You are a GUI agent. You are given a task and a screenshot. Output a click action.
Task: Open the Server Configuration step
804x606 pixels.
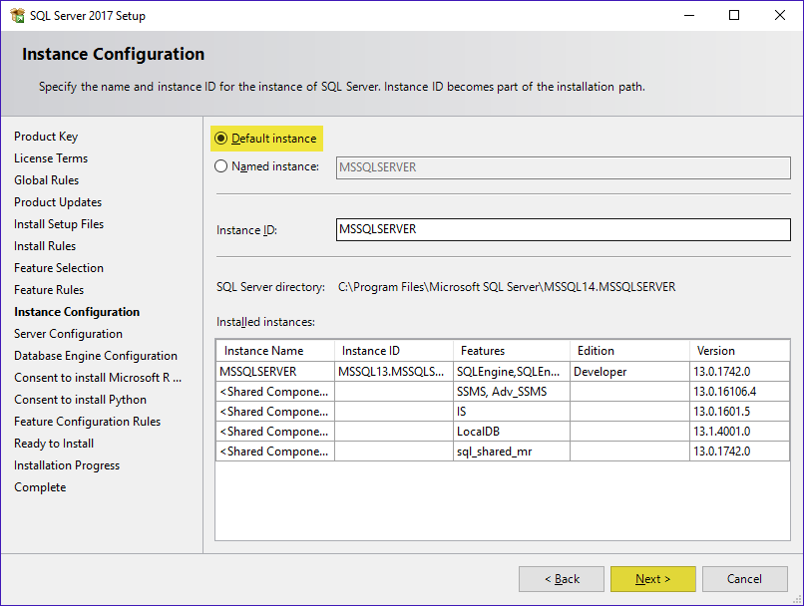pos(68,334)
